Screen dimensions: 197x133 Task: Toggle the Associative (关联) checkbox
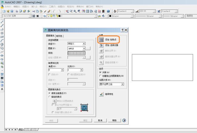[100, 72]
